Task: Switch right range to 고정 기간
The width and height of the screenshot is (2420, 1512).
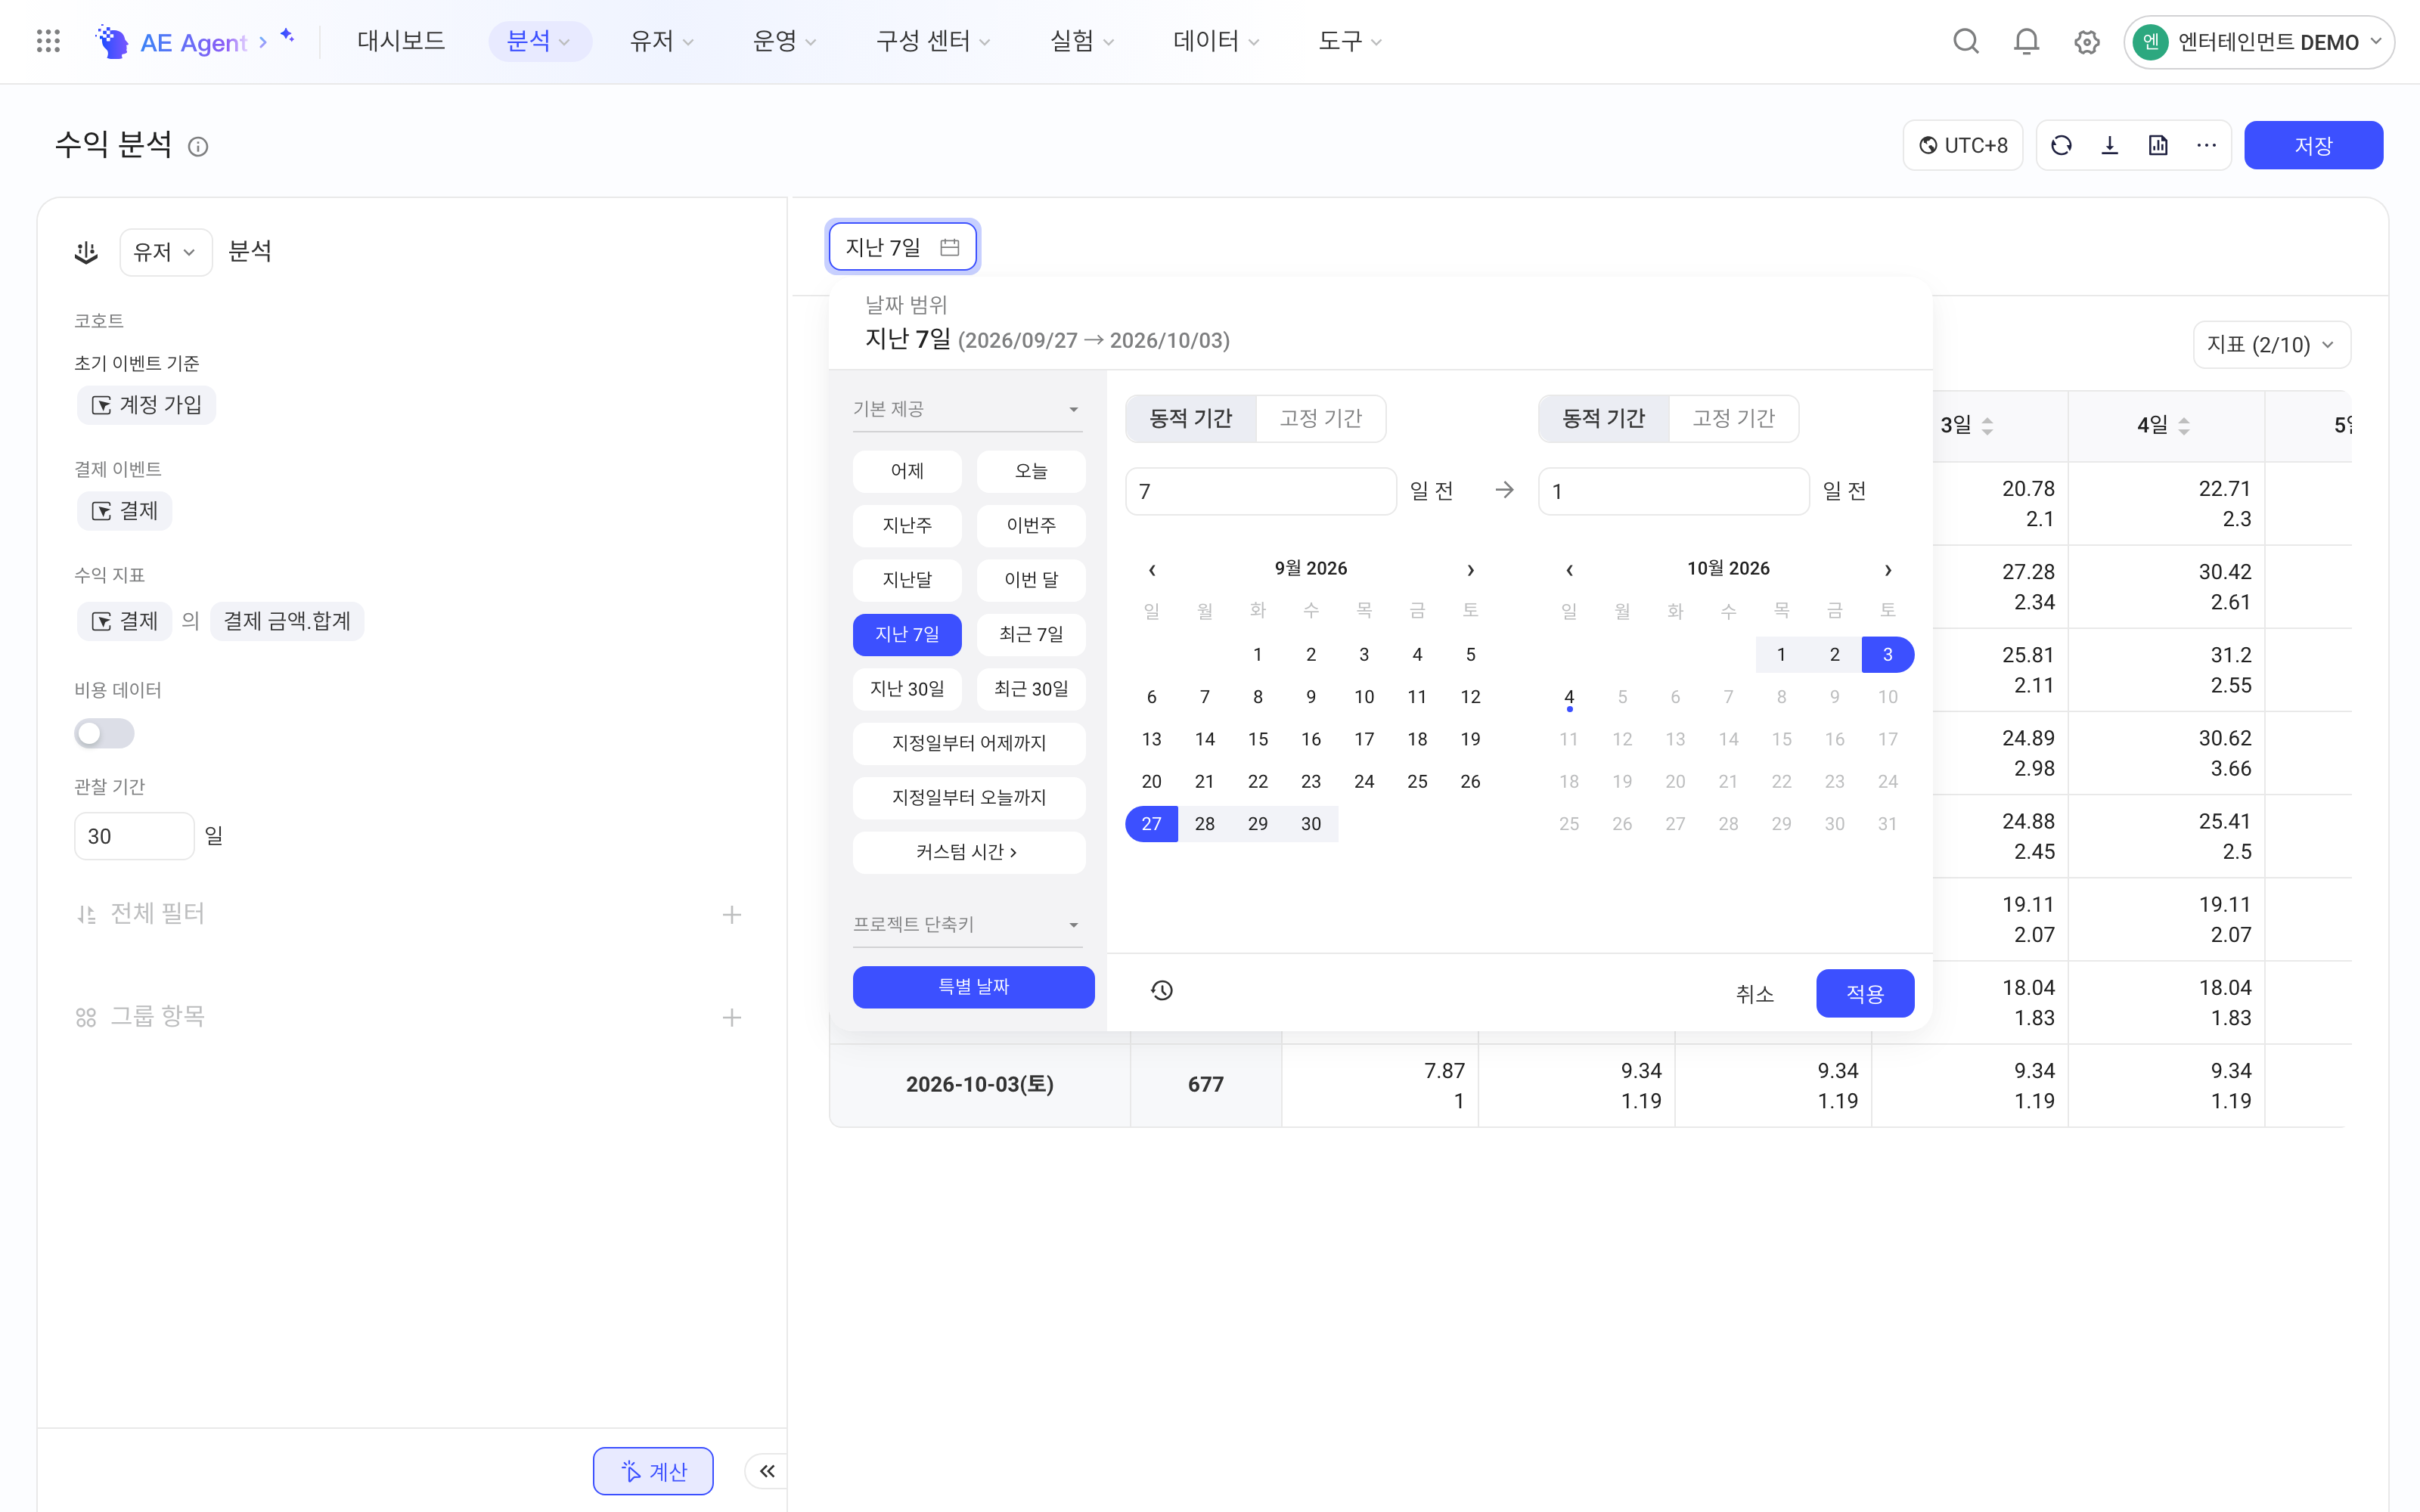Action: [x=1733, y=418]
